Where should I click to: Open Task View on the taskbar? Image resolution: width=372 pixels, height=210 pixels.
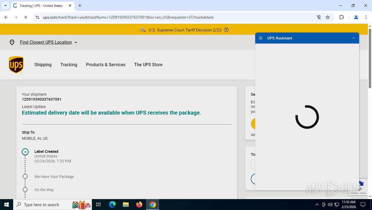[98, 205]
